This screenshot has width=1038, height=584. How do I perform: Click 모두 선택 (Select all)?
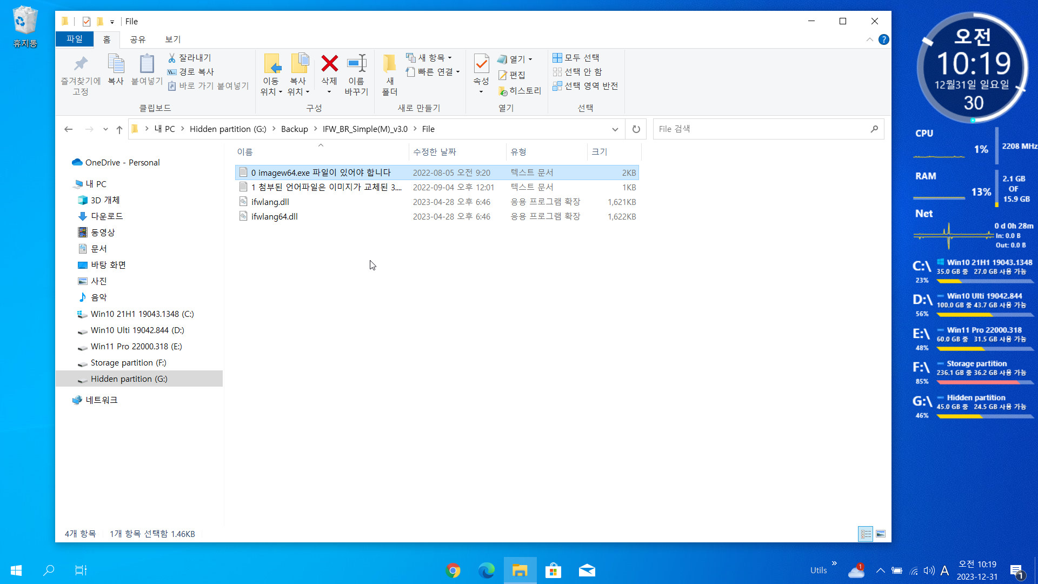point(576,57)
